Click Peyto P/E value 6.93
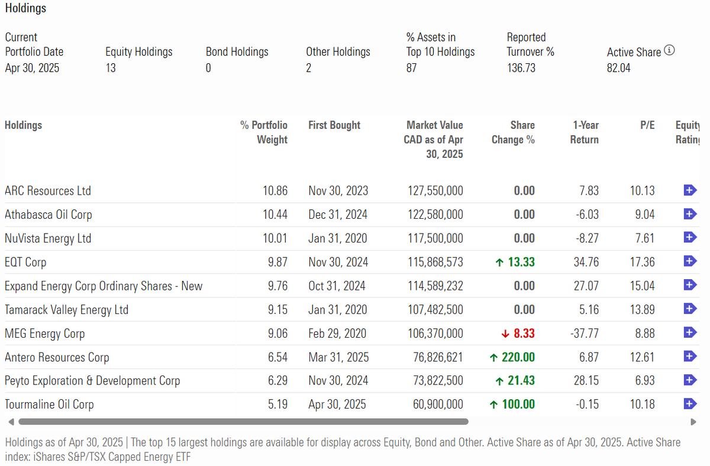Screen dimensions: 710x466 pyautogui.click(x=644, y=381)
